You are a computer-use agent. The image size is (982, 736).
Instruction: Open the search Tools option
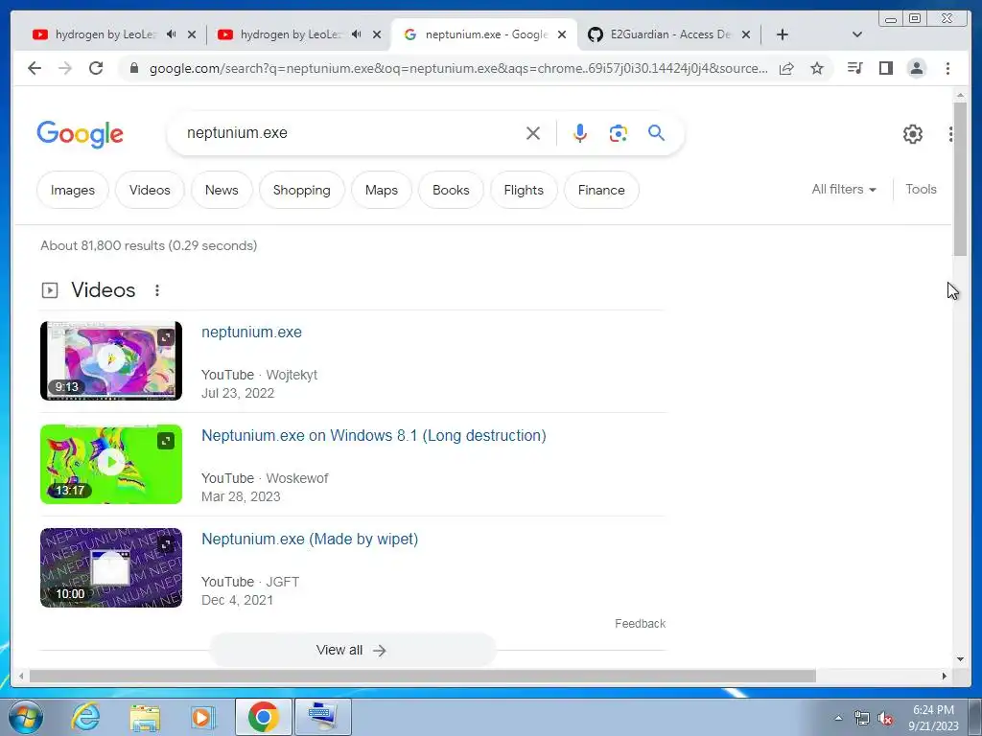pyautogui.click(x=921, y=189)
